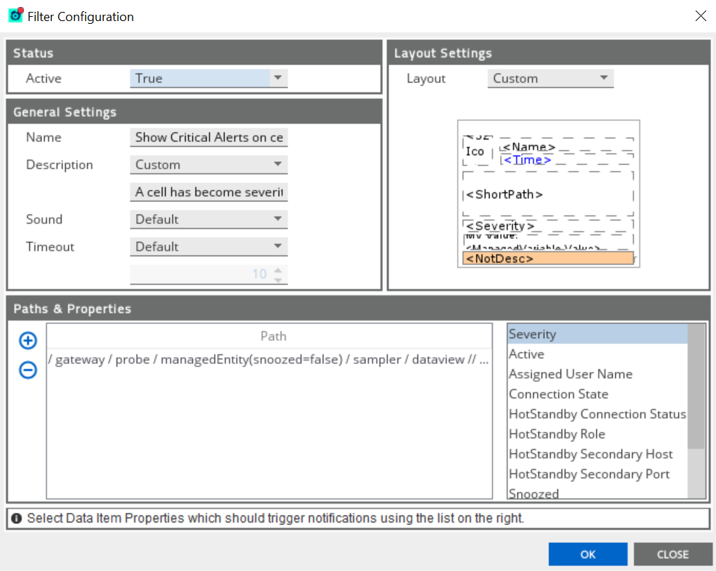
Task: Open the Active status dropdown
Action: tap(208, 79)
